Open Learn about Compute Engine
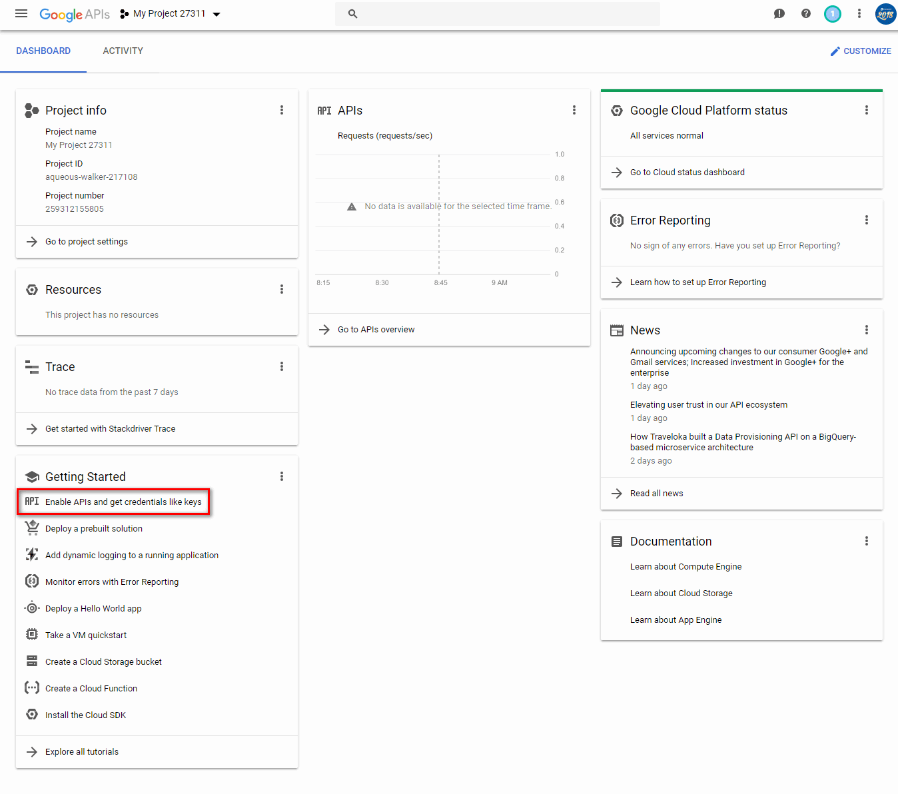Viewport: 898px width, 794px height. coord(685,567)
